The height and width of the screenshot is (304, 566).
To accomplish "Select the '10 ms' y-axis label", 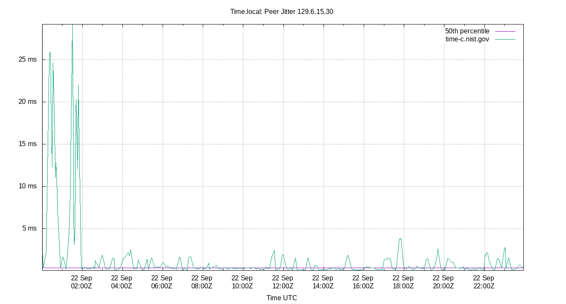I will click(x=28, y=186).
